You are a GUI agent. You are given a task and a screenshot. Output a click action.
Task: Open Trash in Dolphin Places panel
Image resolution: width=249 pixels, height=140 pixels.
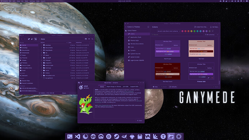[x=29, y=70]
